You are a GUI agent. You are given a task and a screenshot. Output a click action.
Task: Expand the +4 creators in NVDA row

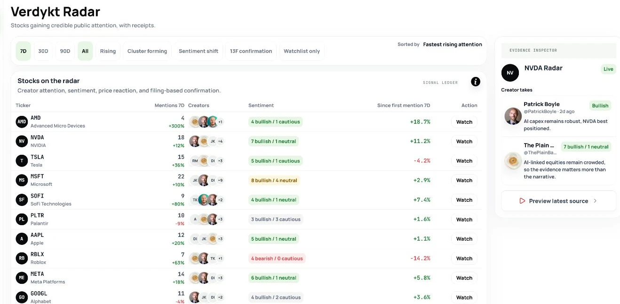click(x=220, y=141)
